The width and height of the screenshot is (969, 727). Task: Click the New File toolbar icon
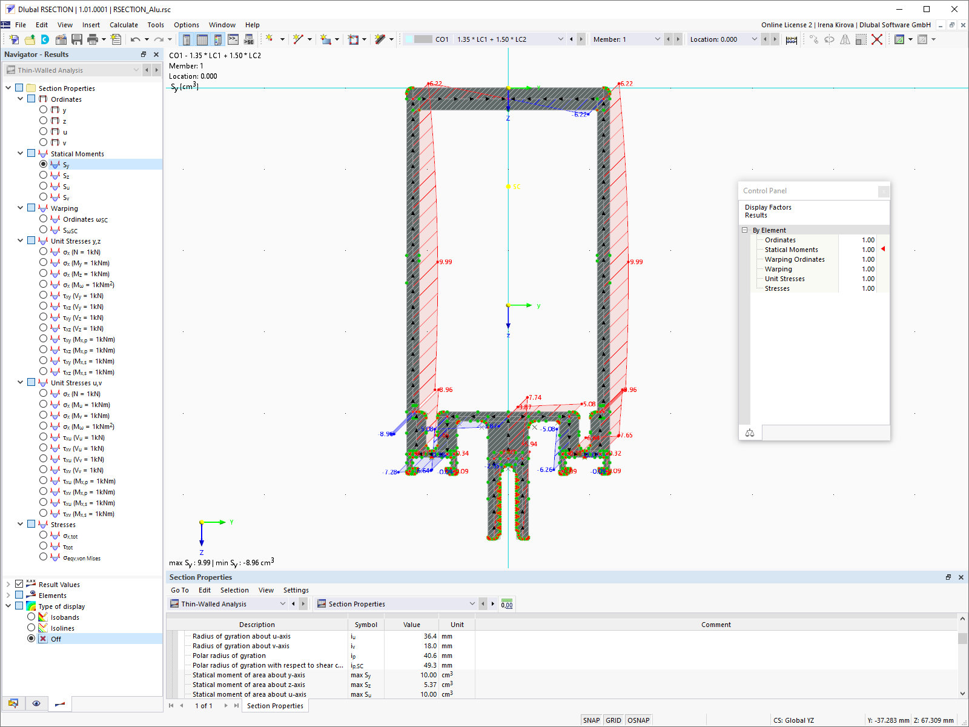pos(14,39)
